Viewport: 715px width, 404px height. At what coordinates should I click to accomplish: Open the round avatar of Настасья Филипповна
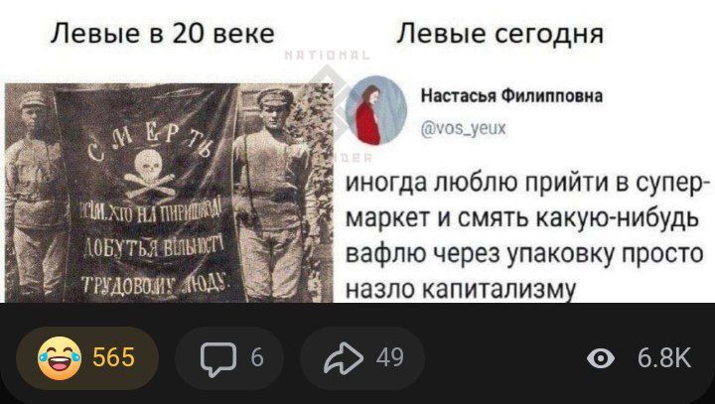coord(376,111)
